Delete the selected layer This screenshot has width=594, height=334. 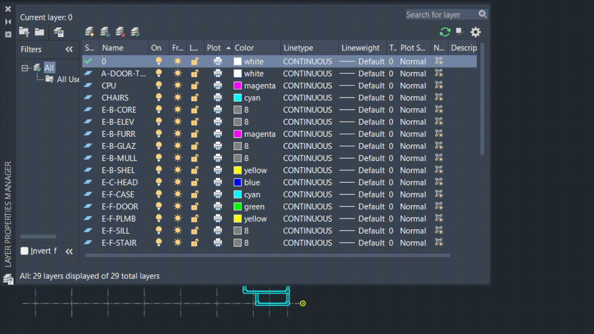pos(120,32)
